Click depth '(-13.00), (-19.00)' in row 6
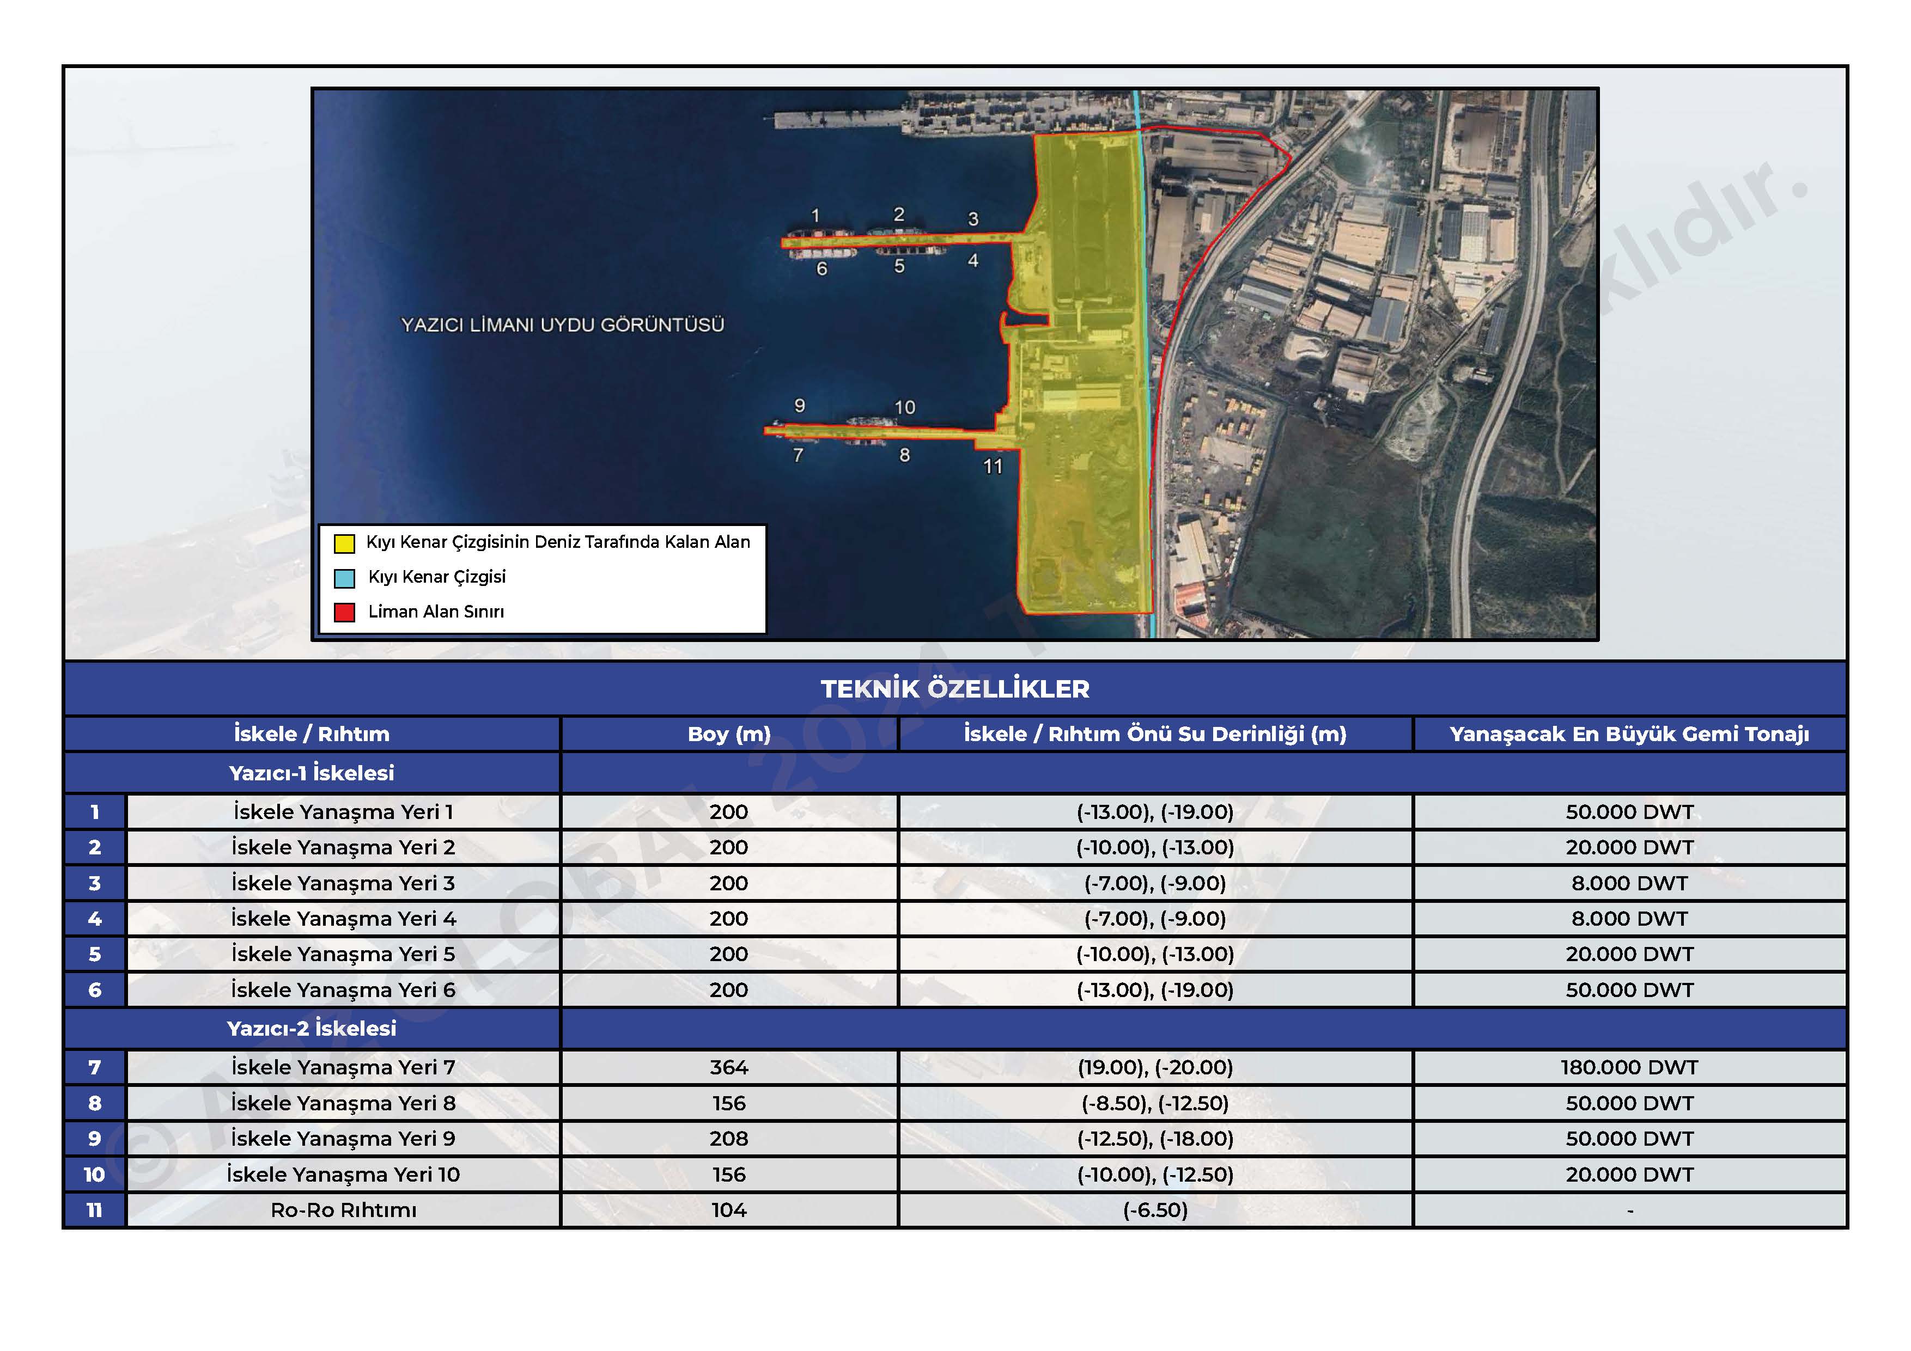This screenshot has width=1911, height=1351. pos(1155,990)
